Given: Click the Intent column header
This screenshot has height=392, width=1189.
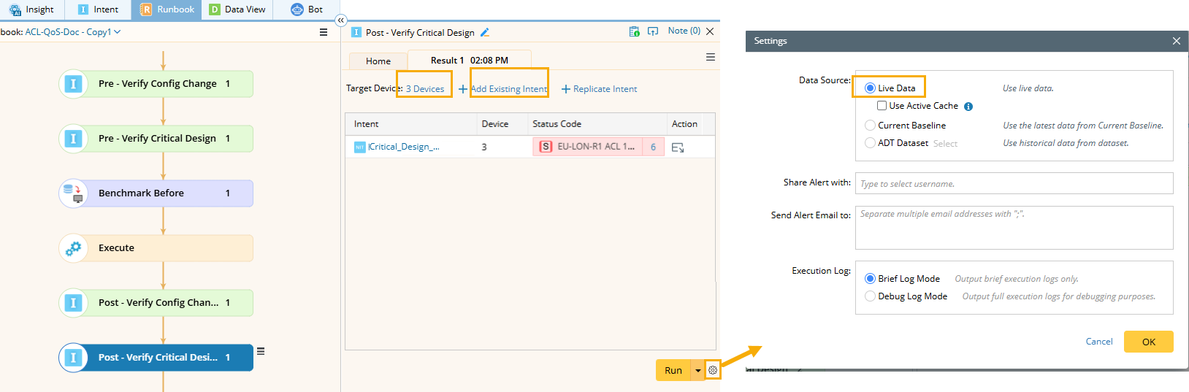Looking at the screenshot, I should pyautogui.click(x=367, y=124).
